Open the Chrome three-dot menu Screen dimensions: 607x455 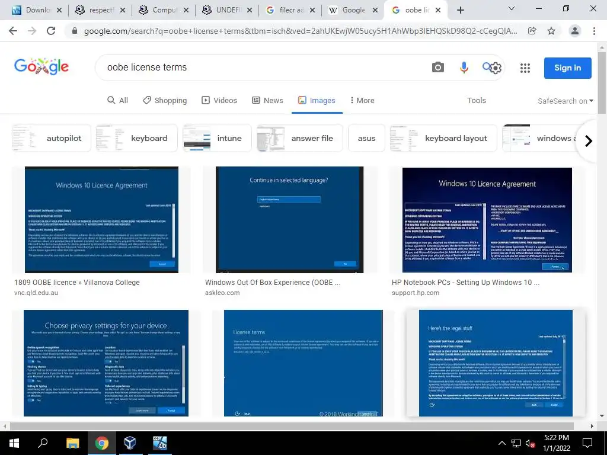pyautogui.click(x=594, y=31)
